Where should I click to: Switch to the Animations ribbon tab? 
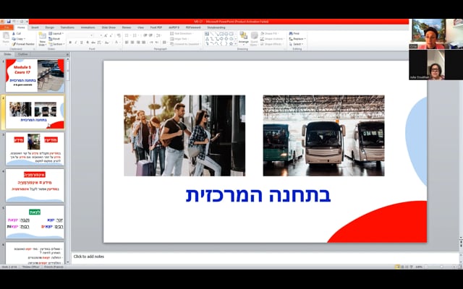pos(88,27)
